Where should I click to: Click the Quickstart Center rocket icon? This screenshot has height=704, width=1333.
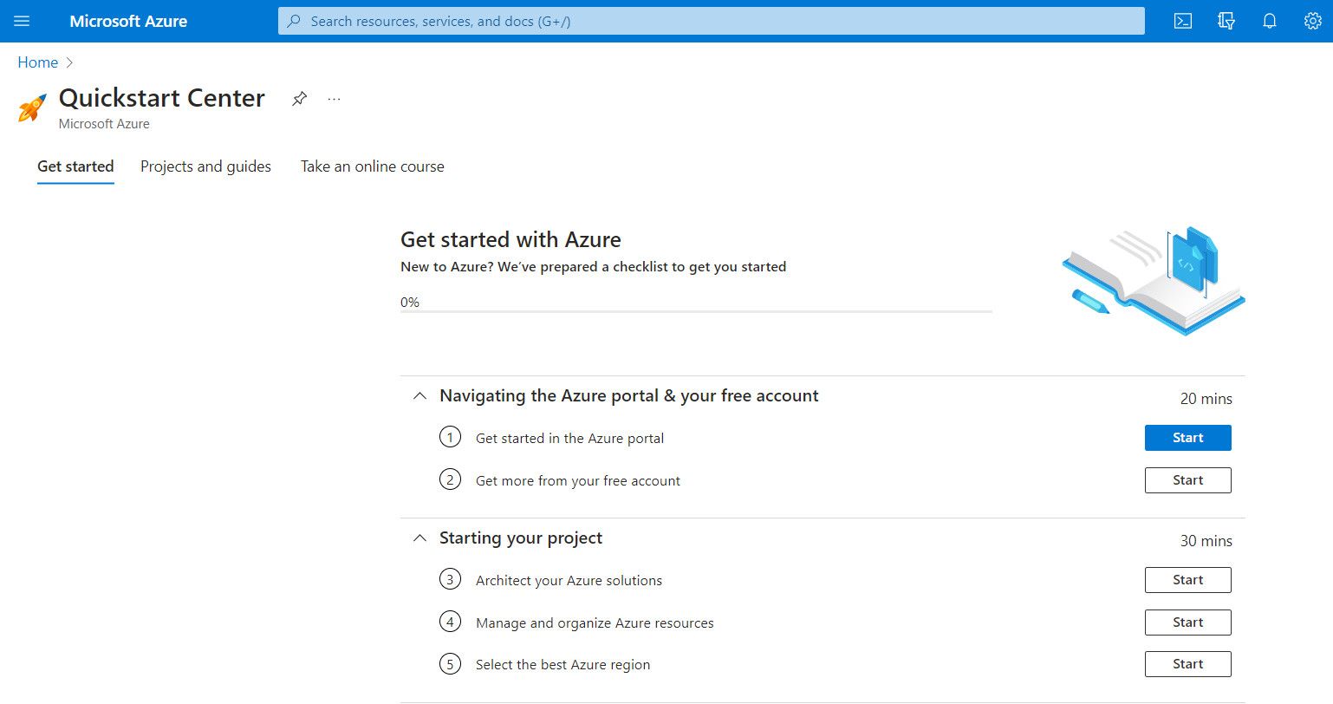(32, 106)
